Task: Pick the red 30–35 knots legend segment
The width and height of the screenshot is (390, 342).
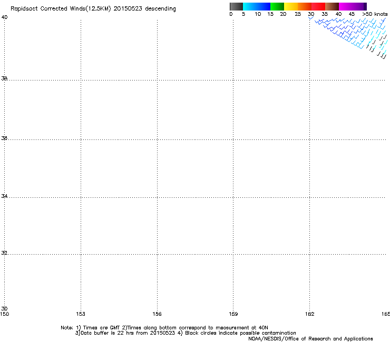Action: click(318, 6)
